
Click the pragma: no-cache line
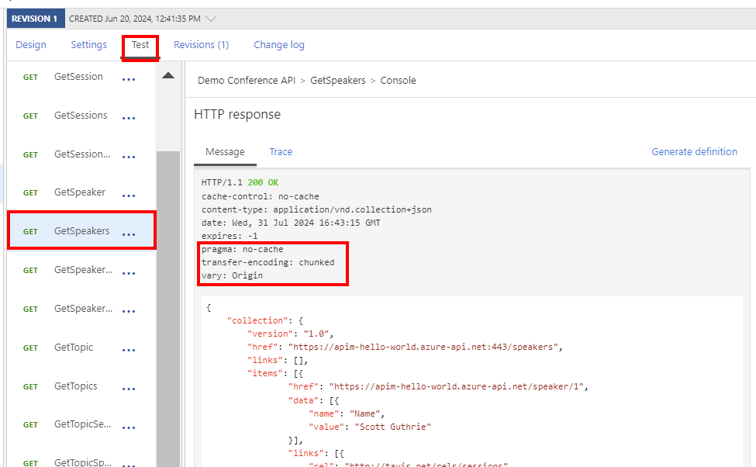243,250
